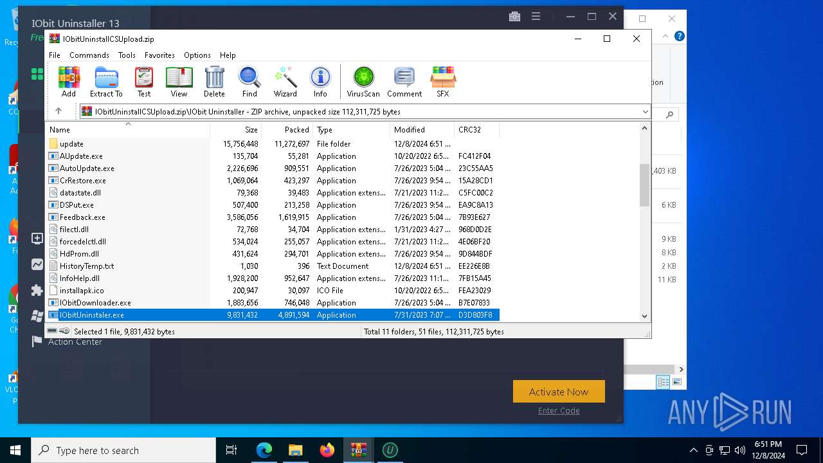The width and height of the screenshot is (823, 463).
Task: Open File Explorer from taskbar
Action: [x=295, y=450]
